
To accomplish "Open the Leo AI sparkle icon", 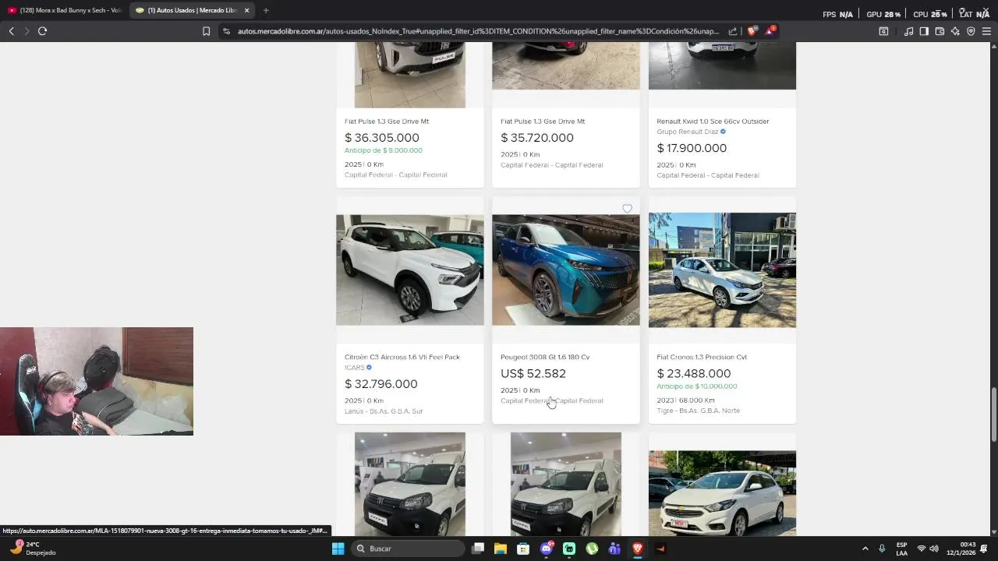I will click(955, 31).
